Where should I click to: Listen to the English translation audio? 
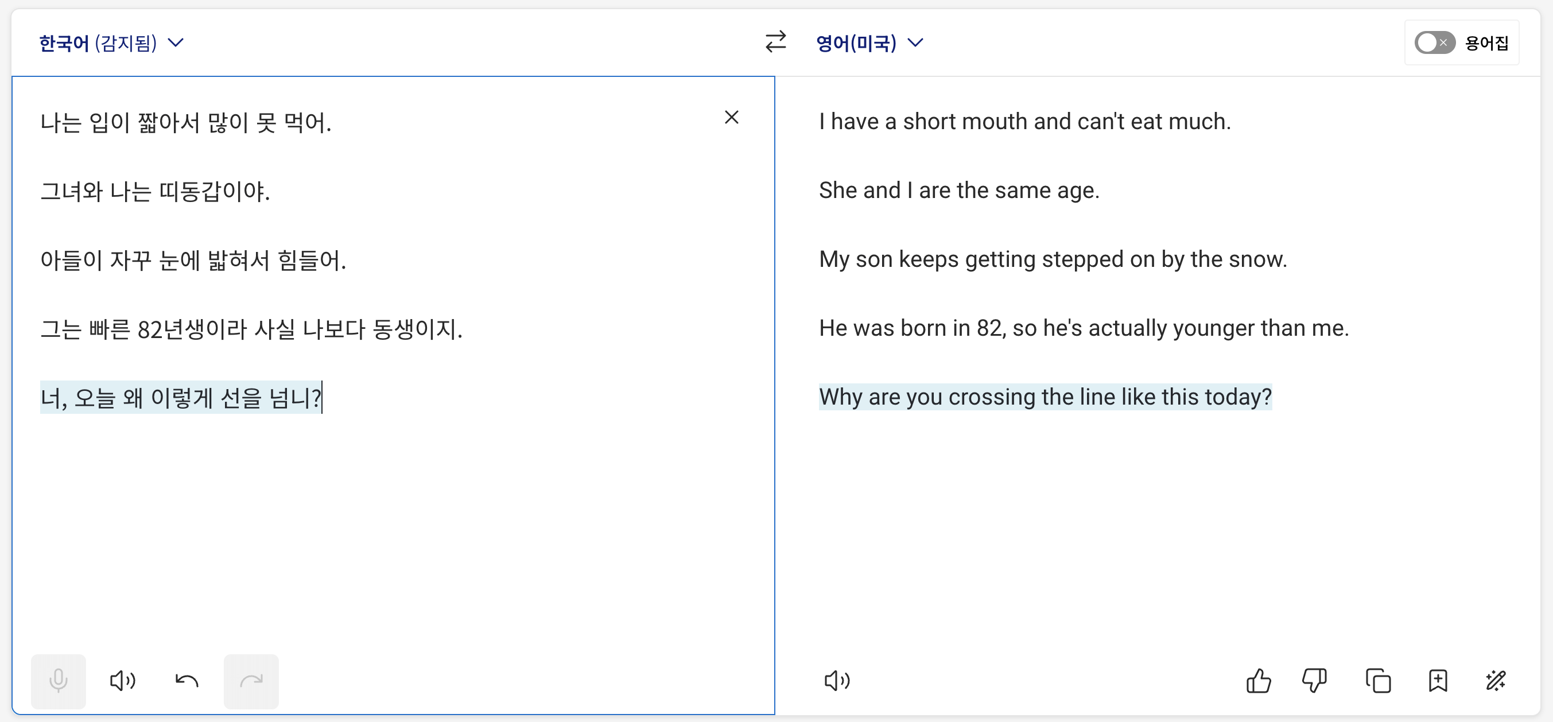(x=837, y=681)
